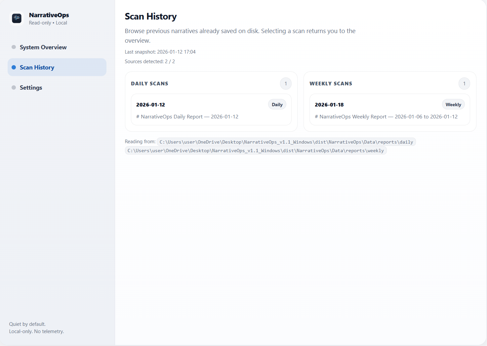Screen dimensions: 487x346
Task: Click the WEEKLY SCANS section header
Action: point(331,84)
